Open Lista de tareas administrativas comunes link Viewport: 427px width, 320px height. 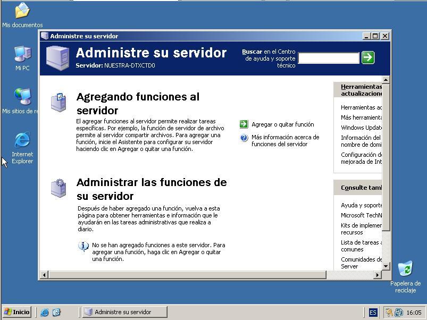coord(361,246)
